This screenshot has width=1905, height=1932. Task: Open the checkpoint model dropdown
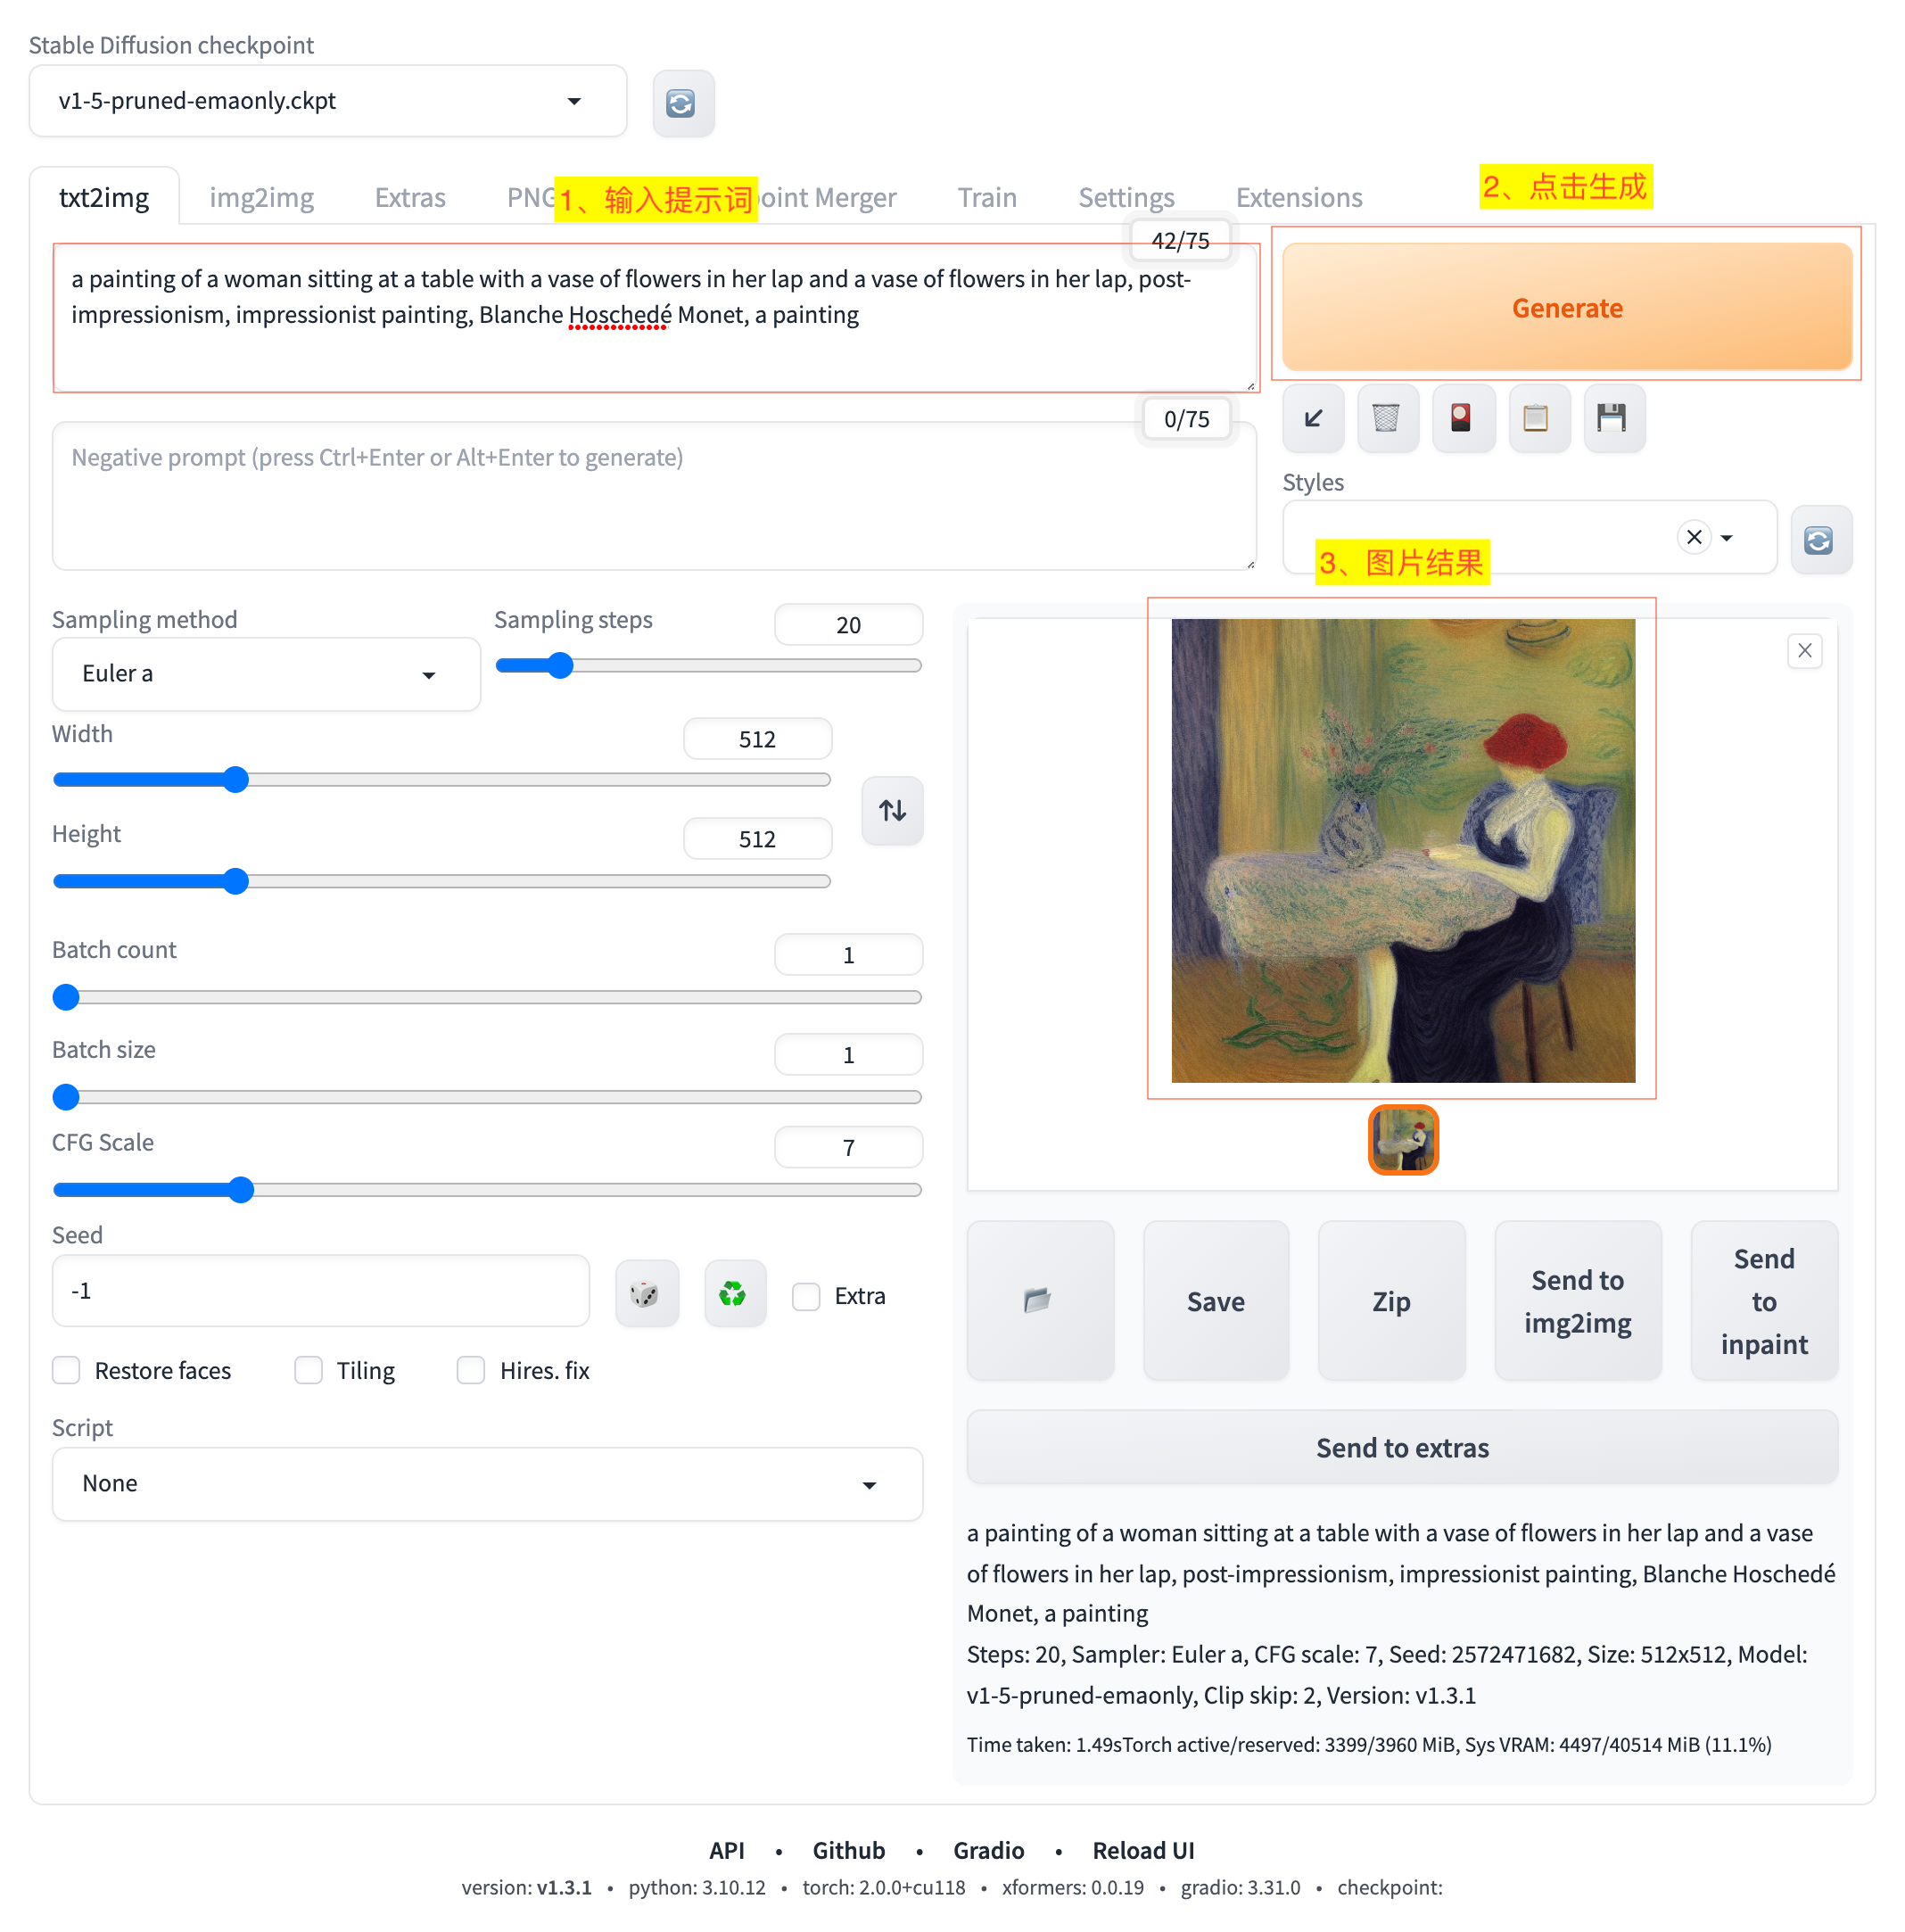(326, 101)
